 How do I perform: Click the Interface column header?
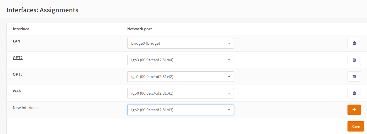click(x=21, y=29)
